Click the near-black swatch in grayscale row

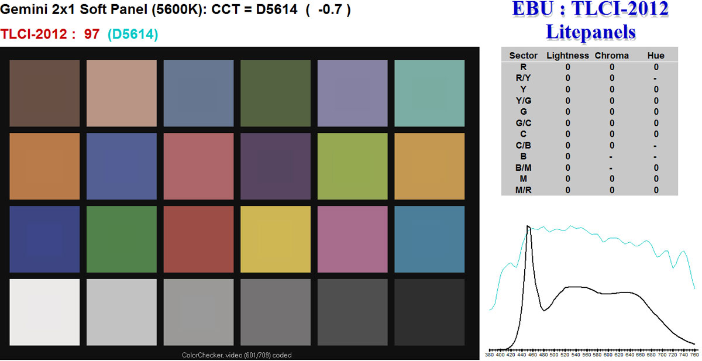[x=429, y=312]
